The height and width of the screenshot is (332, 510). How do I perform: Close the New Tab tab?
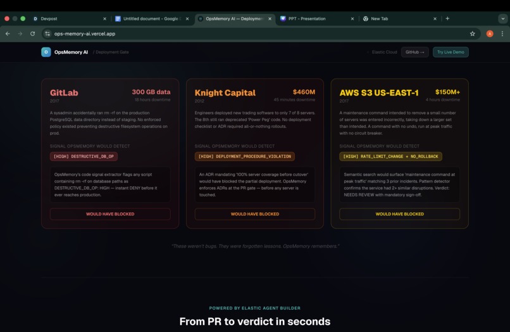[435, 19]
